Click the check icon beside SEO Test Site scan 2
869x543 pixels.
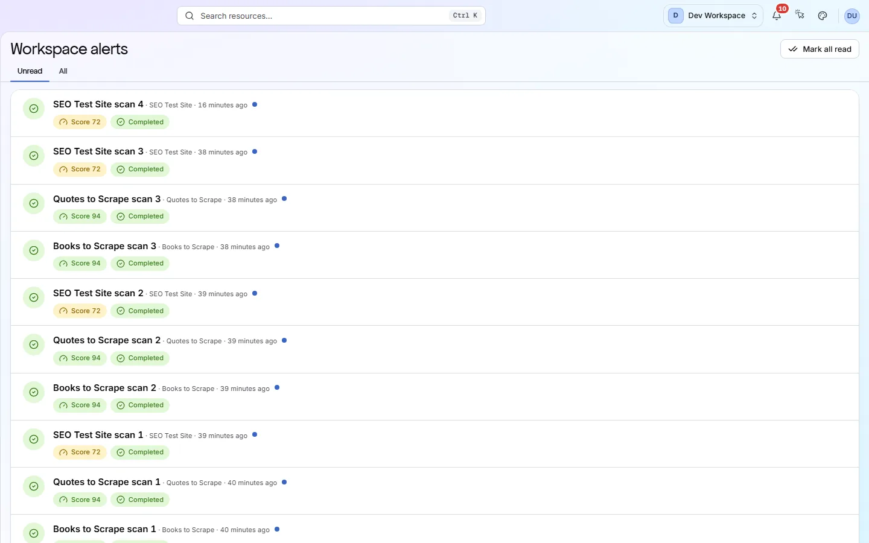click(34, 297)
